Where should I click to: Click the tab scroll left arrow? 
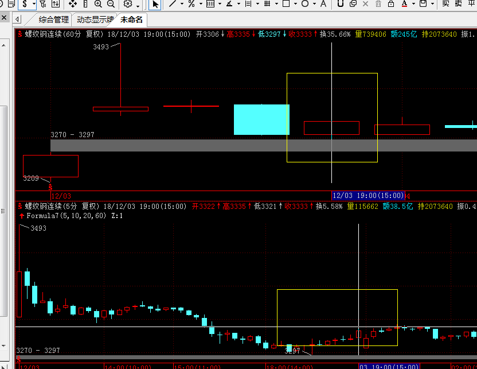[x=17, y=20]
